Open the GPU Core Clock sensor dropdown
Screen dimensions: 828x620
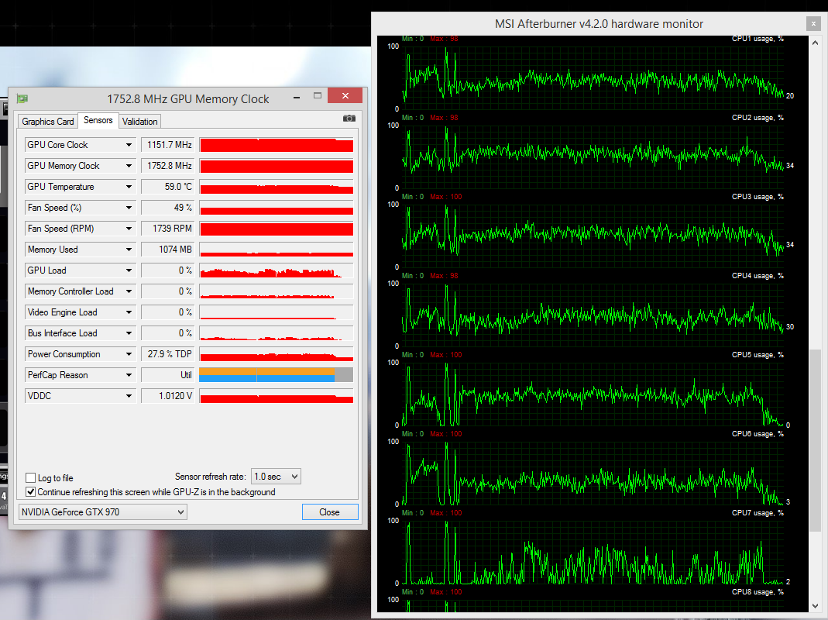point(129,145)
